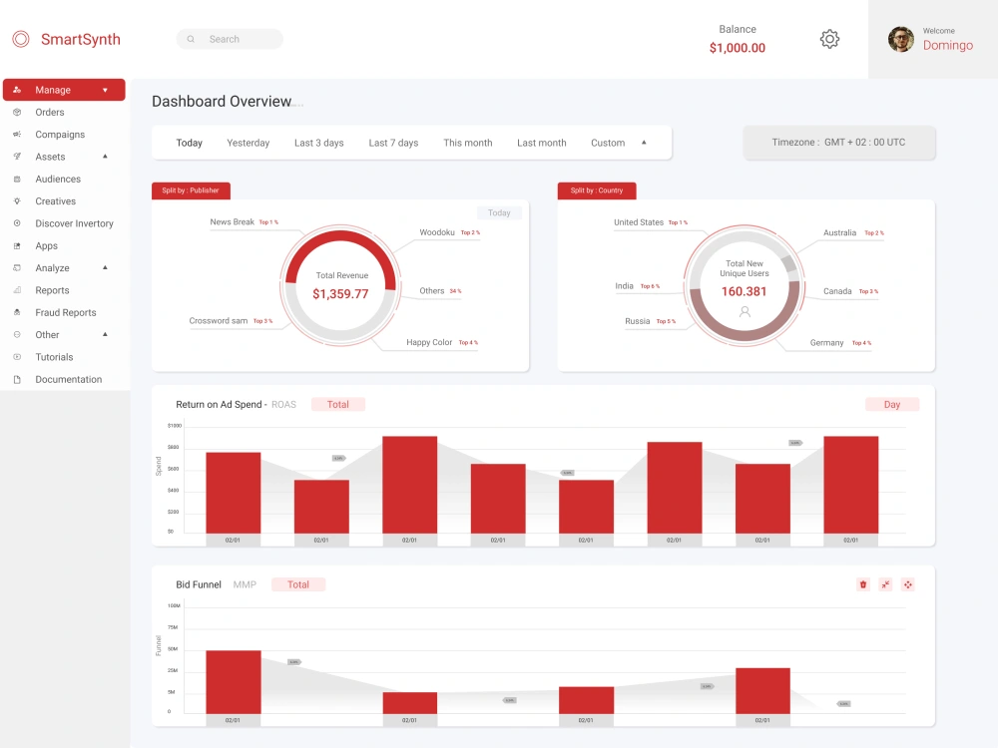Collapse Bid Funnel chart with arrows icon
Screen dimensions: 998x748
pos(885,584)
